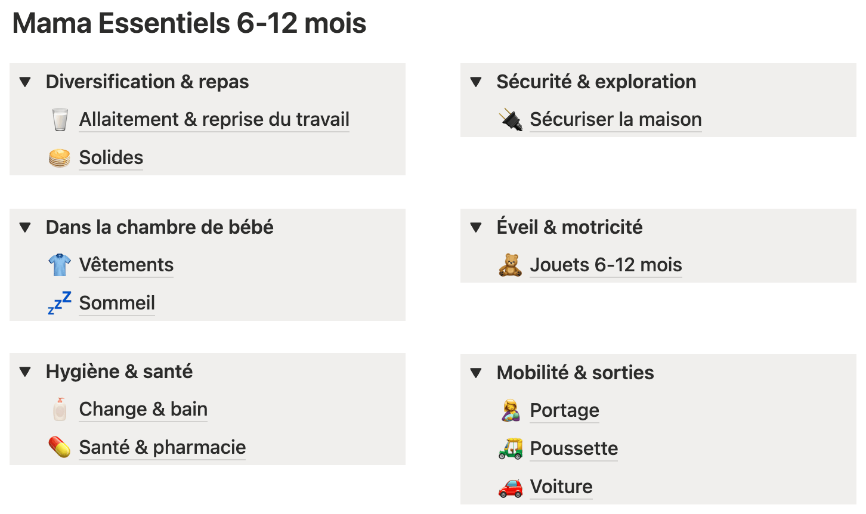This screenshot has width=866, height=514.
Task: Open the Sécuriser la maison page
Action: (616, 120)
